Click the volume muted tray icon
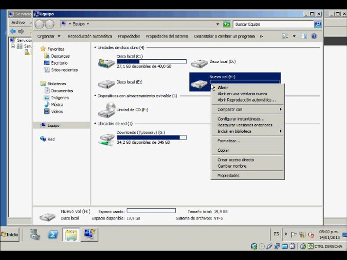The image size is (347, 260). point(311,235)
